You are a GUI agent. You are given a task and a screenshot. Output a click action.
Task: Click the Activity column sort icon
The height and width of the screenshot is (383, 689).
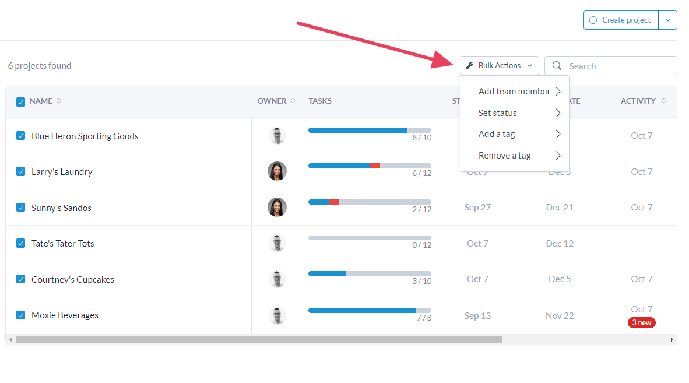click(663, 101)
